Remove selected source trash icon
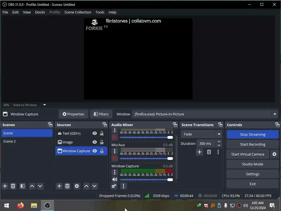Image resolution: width=281 pixels, height=211 pixels. click(67, 186)
